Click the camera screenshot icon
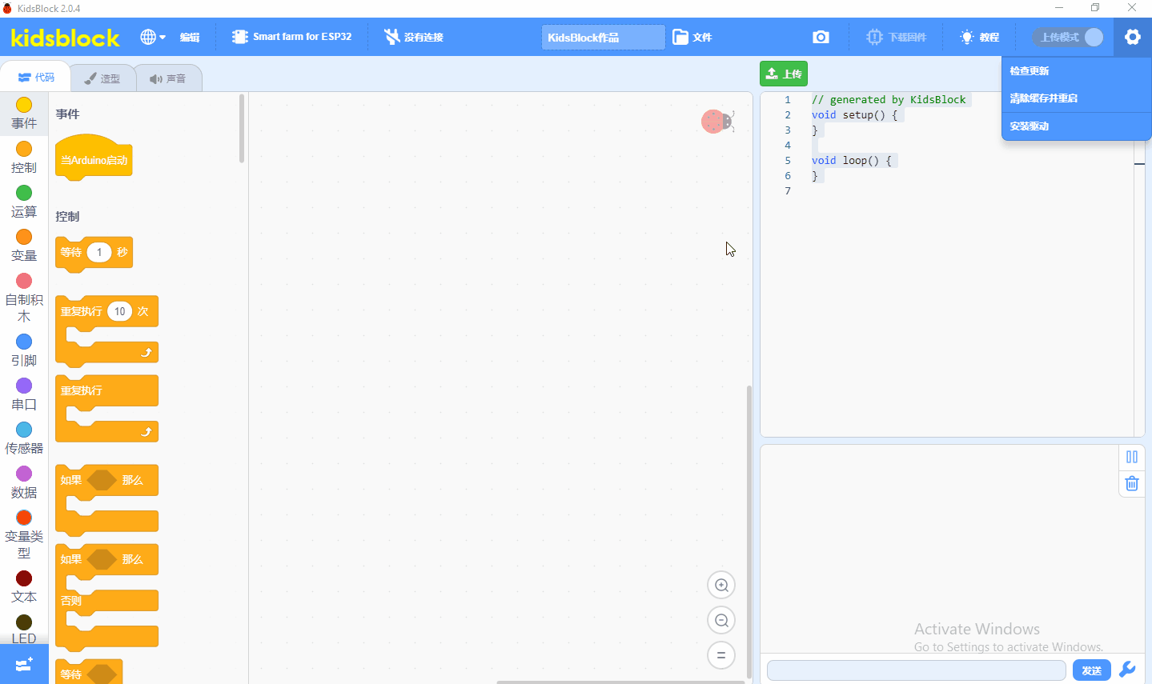Viewport: 1152px width, 684px height. [821, 37]
